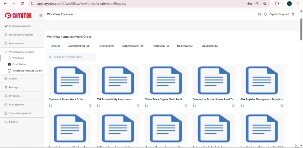Toggle the hamburger sidebar menu

tap(41, 15)
